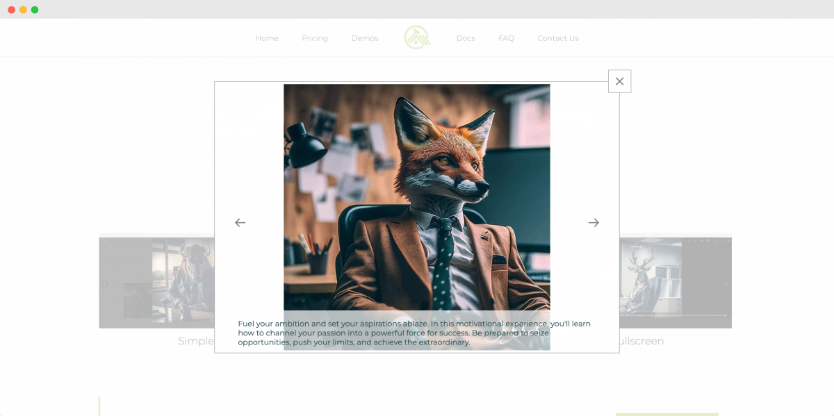This screenshot has height=416, width=834.
Task: Click the caption text about fueling ambition
Action: click(414, 333)
